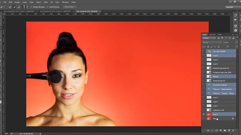Click pixel layer filter icon in Layers panel
The height and width of the screenshot is (135, 241).
point(218,38)
